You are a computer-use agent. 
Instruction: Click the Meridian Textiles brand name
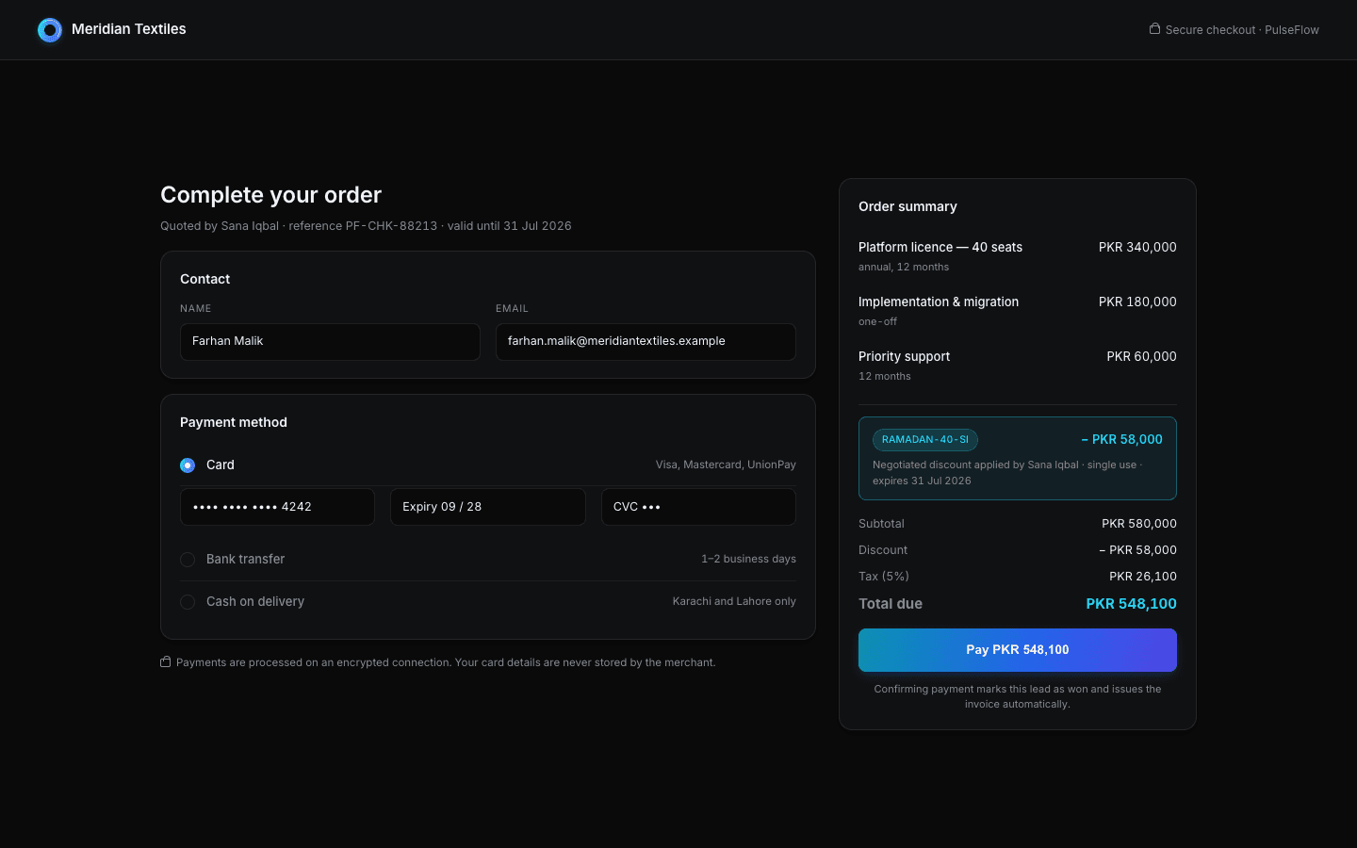pos(129,29)
